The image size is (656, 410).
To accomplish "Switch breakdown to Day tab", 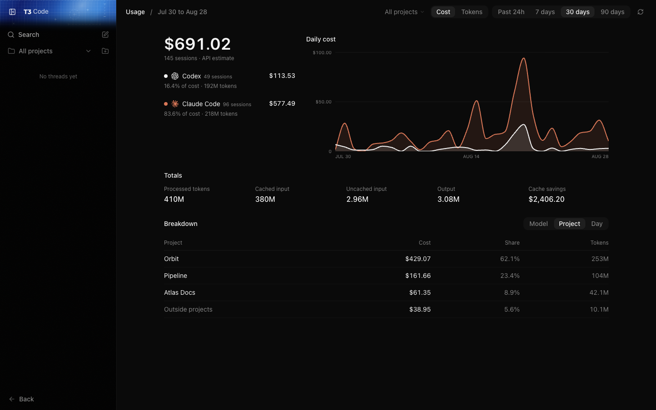I will click(597, 224).
